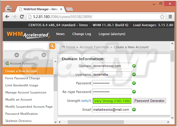Screen dimensions: 177x127
Task: Open the News menu item
Action: [60, 34]
